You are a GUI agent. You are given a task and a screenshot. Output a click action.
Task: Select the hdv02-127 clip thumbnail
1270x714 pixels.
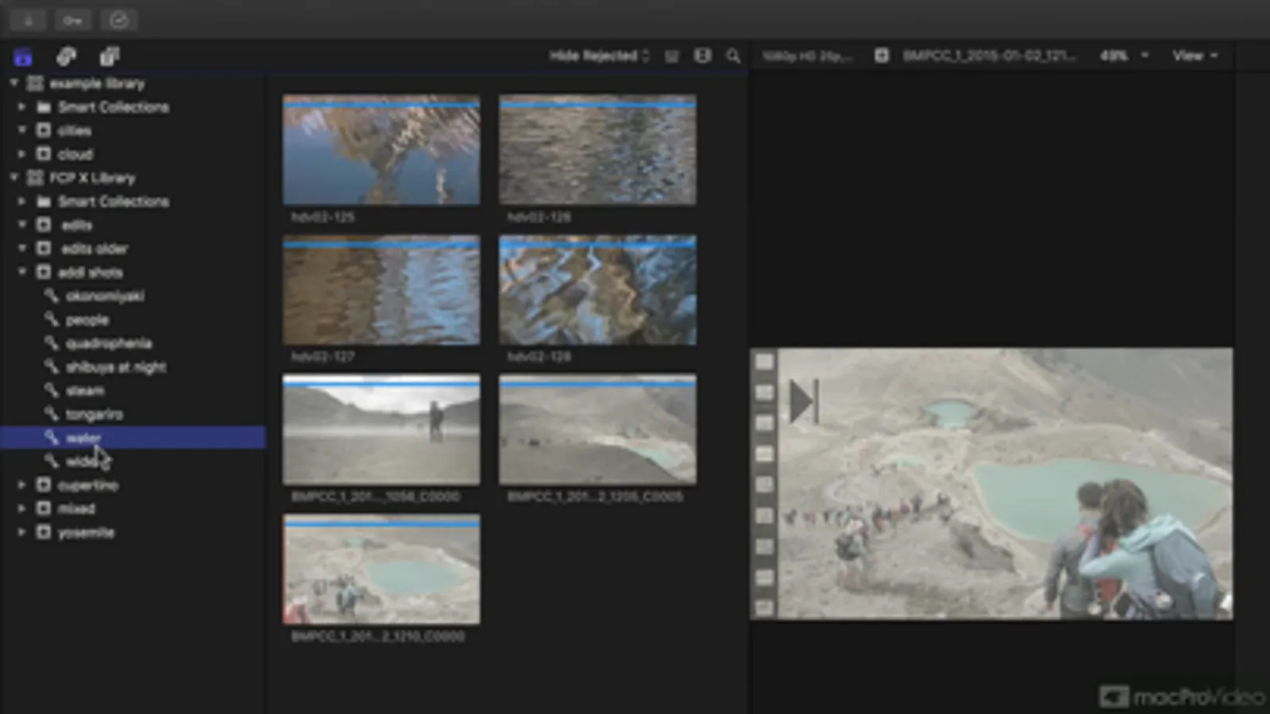381,290
